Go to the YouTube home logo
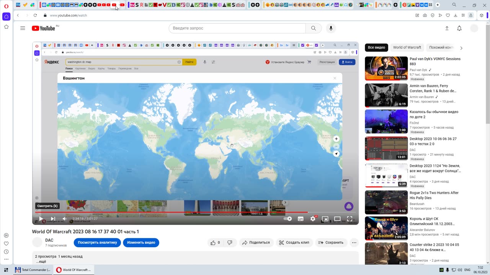490x275 pixels. point(43,28)
